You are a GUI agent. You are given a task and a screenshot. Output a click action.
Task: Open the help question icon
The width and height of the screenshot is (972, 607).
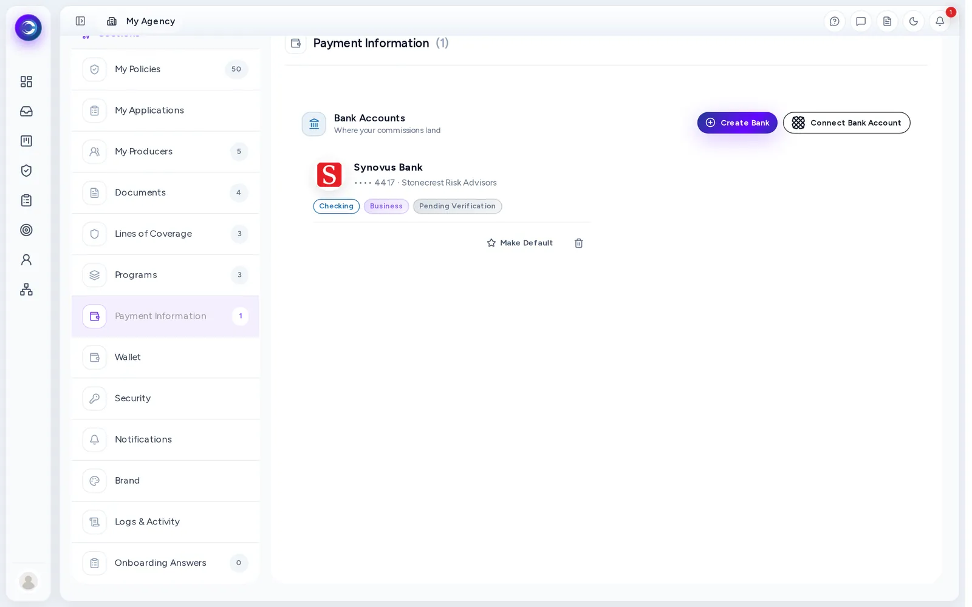click(x=835, y=21)
